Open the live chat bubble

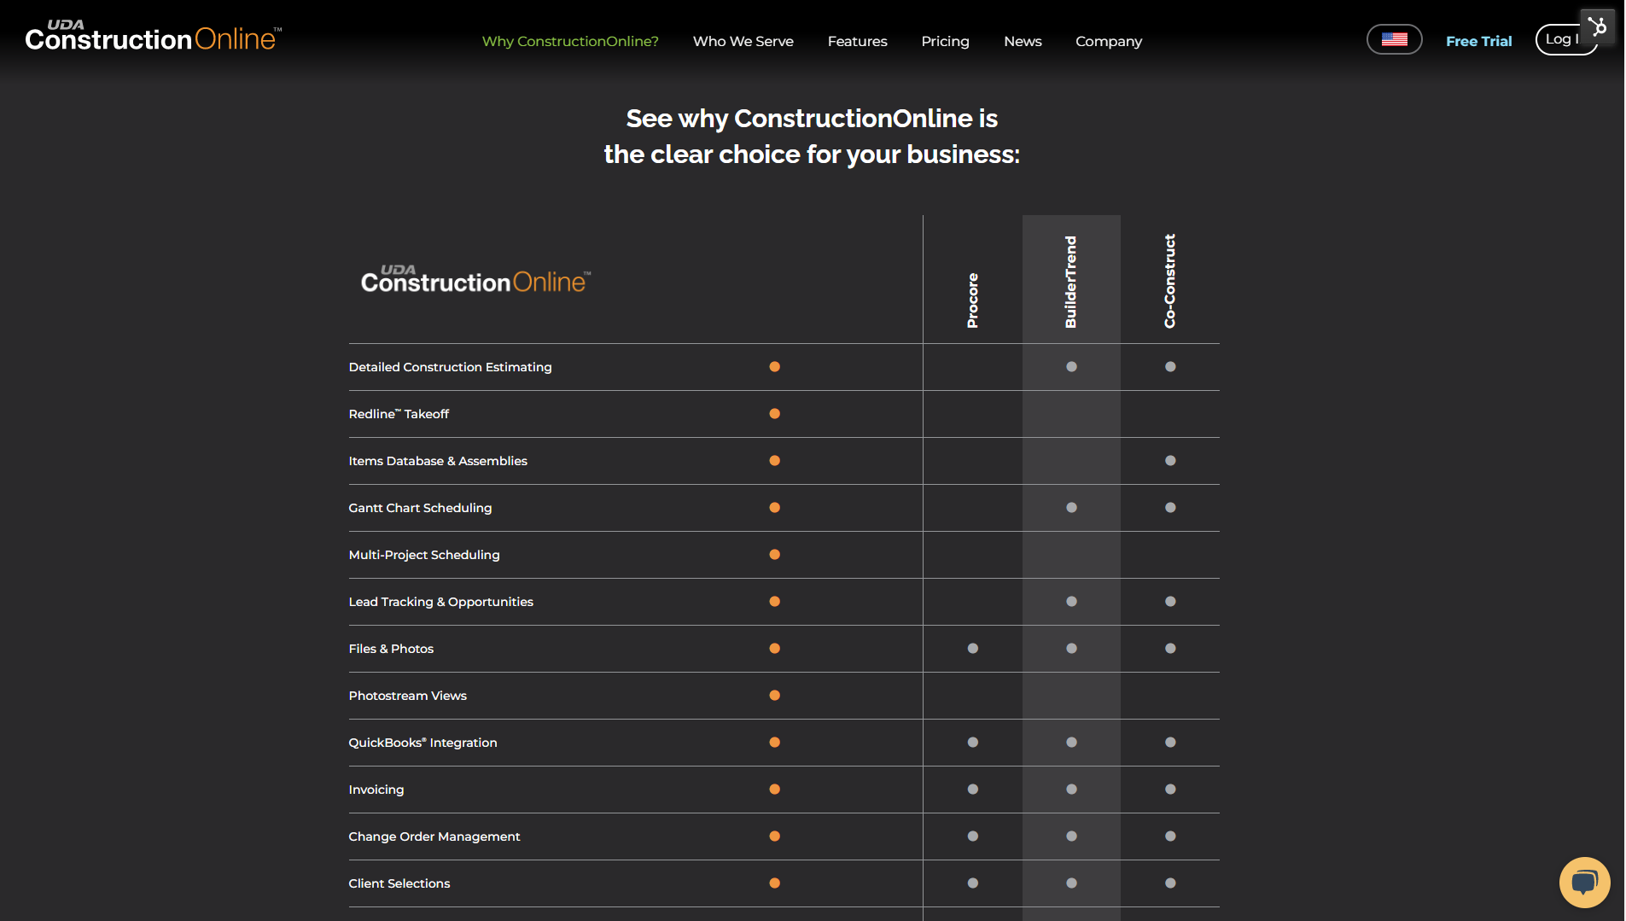coord(1584,883)
